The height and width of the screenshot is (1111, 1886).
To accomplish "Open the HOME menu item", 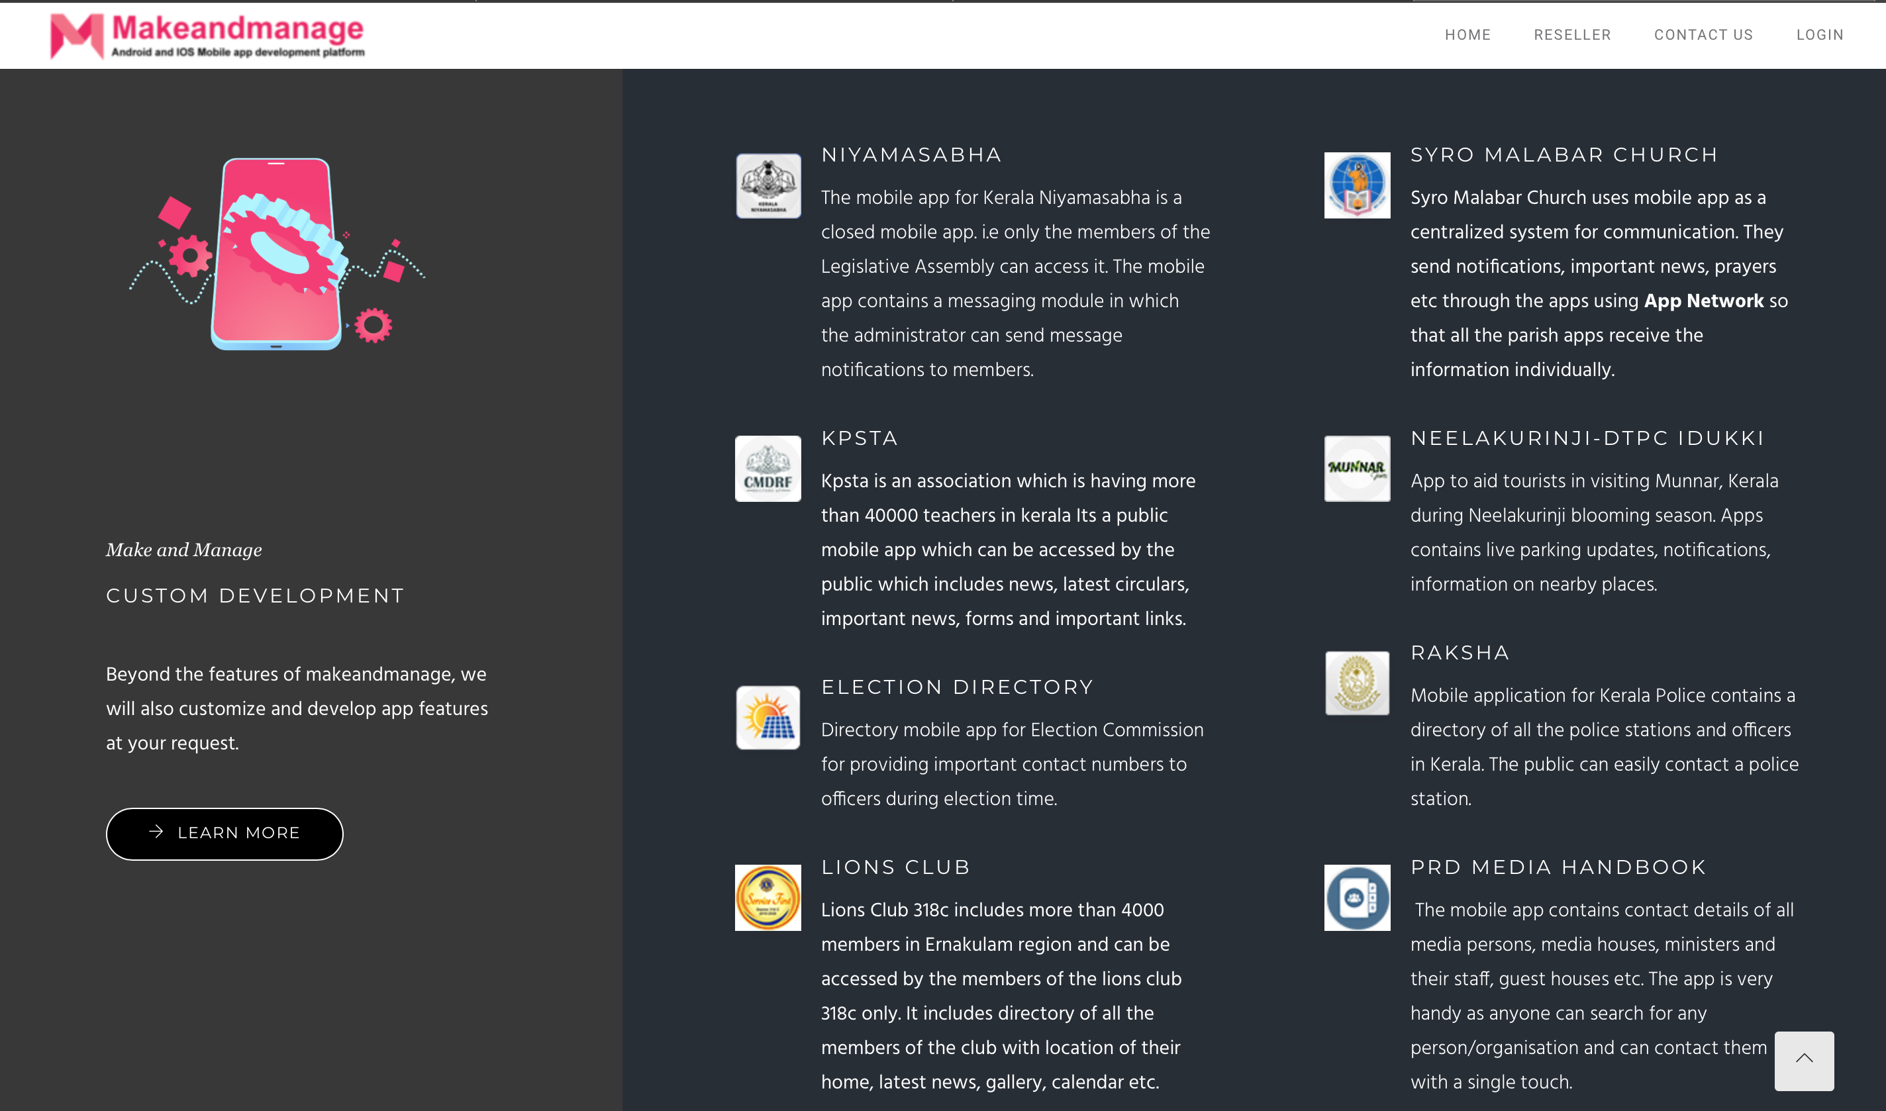I will 1467,34.
